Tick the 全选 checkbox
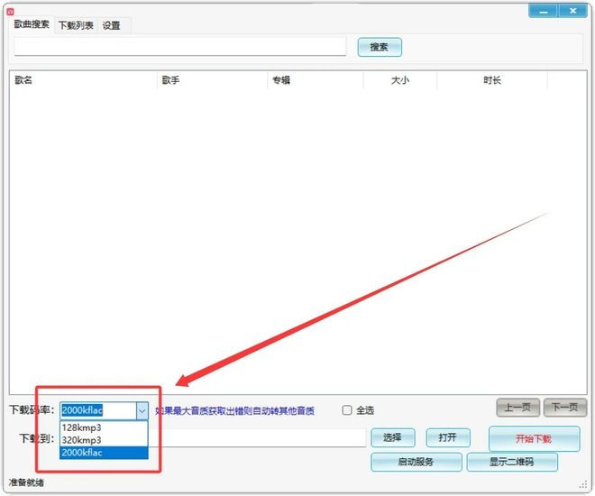595x496 pixels. (347, 410)
